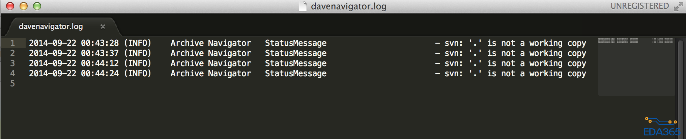Click line number 4 in the gutter

(12, 74)
